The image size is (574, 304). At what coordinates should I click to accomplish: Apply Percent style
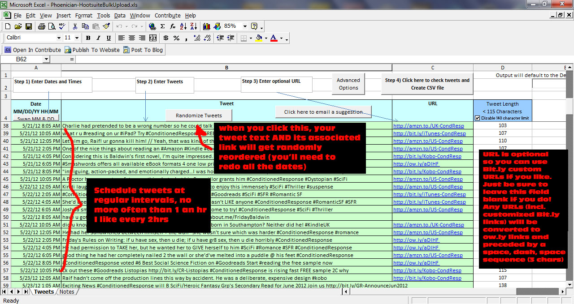(176, 38)
